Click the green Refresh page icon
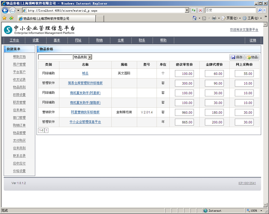269x214 pixels. coord(194,11)
